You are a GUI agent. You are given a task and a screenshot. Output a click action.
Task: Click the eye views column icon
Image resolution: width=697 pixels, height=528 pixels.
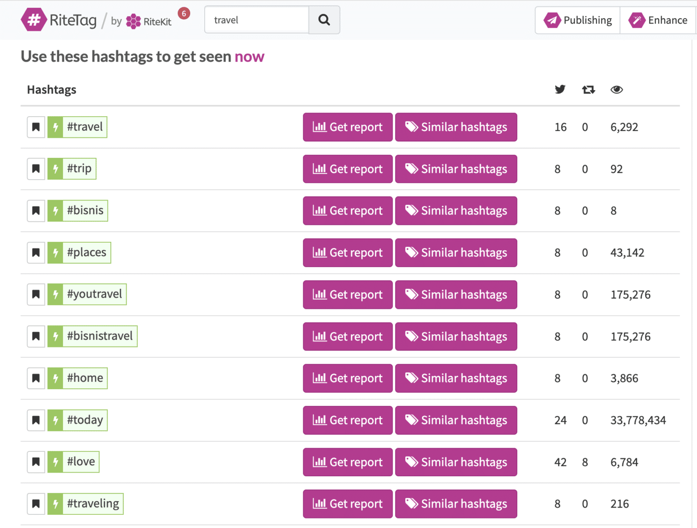coord(616,90)
